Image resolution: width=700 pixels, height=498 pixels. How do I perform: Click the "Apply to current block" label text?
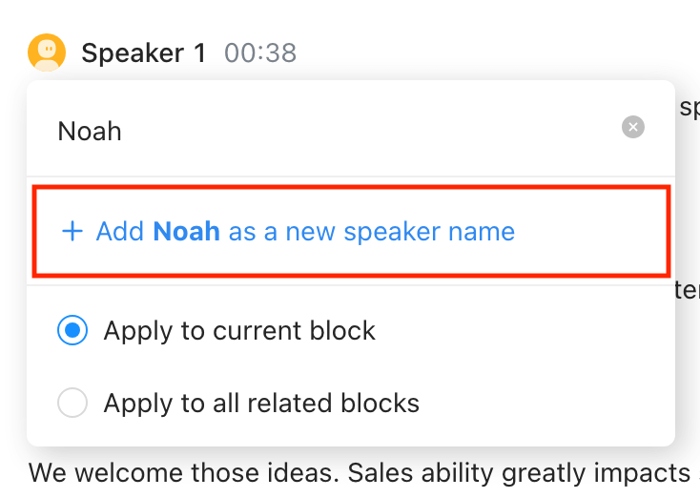click(x=239, y=331)
